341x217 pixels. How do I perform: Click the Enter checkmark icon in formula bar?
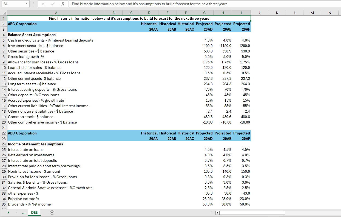53,4
